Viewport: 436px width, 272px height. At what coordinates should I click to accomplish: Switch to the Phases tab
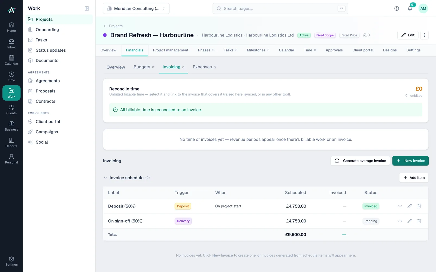206,50
